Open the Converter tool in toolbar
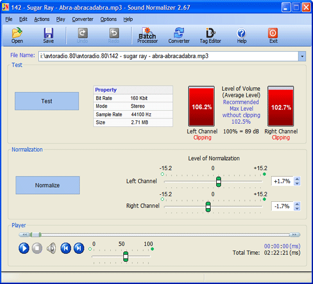Viewport: 313px width, 284px height. (x=179, y=35)
